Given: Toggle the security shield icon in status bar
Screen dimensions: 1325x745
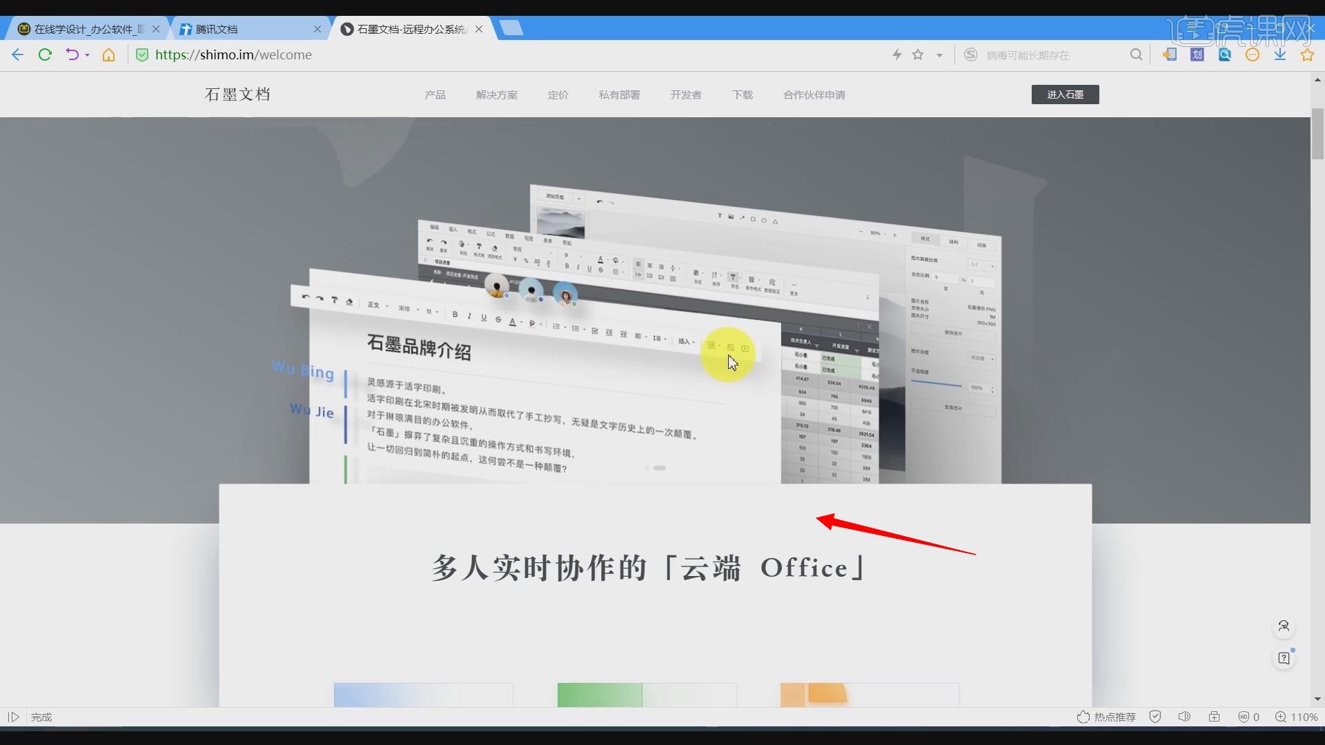Looking at the screenshot, I should (x=1155, y=717).
